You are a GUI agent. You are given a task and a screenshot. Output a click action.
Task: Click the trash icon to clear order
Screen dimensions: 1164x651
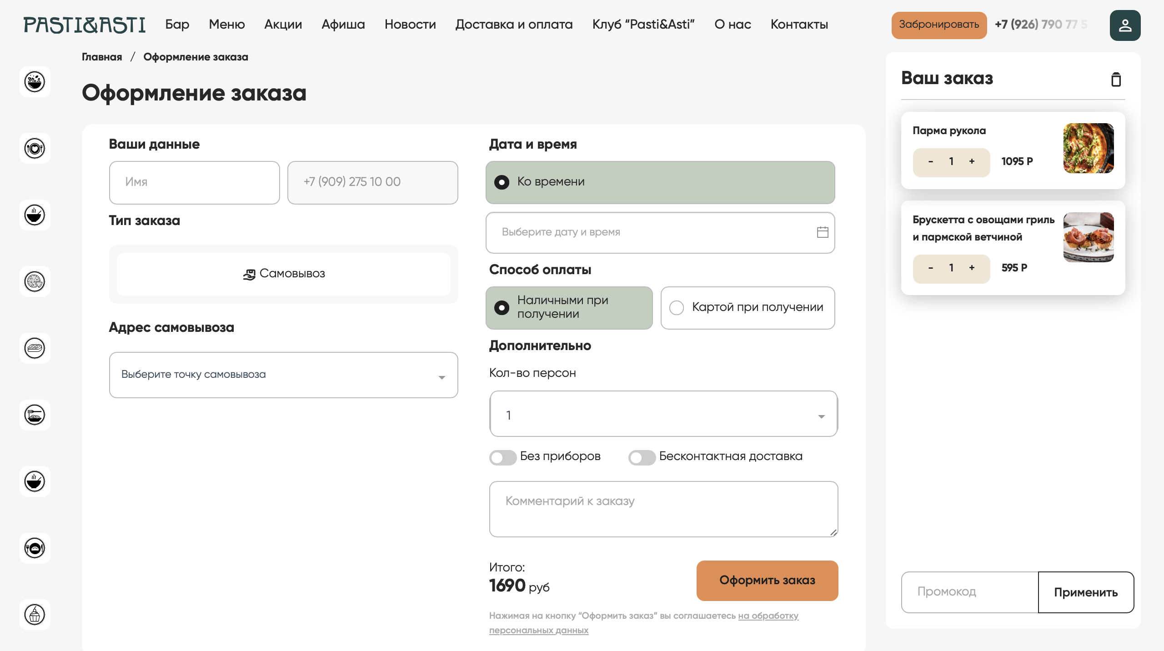point(1116,80)
